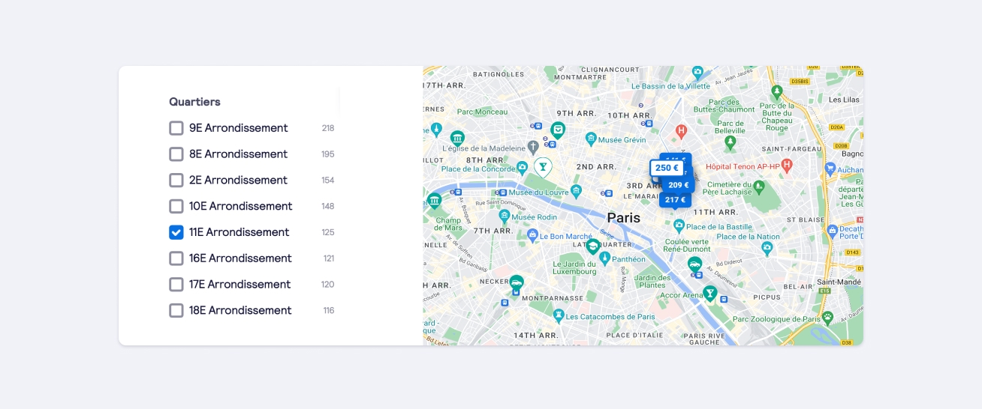Screen dimensions: 982x409
Task: Click the MONTPARNASSE district label
Action: coord(553,298)
